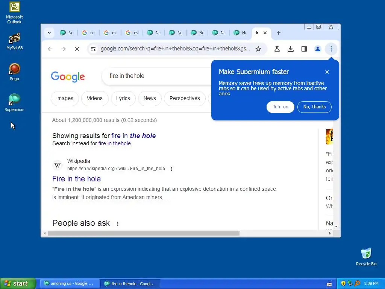Screen dimensions: 385x289
Task: Click the tab search dropdown arrow
Action: pos(49,33)
